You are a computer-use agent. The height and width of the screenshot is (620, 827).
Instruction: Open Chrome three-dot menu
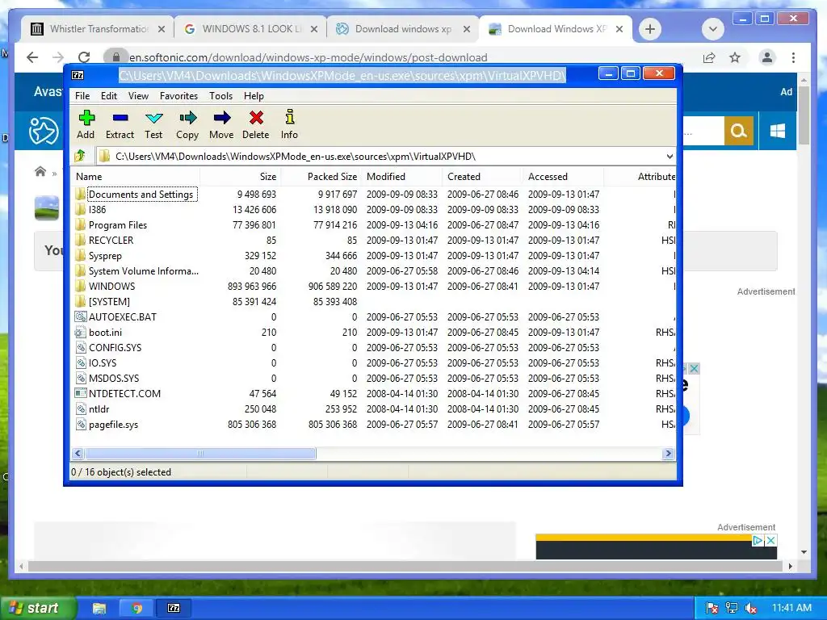coord(793,57)
